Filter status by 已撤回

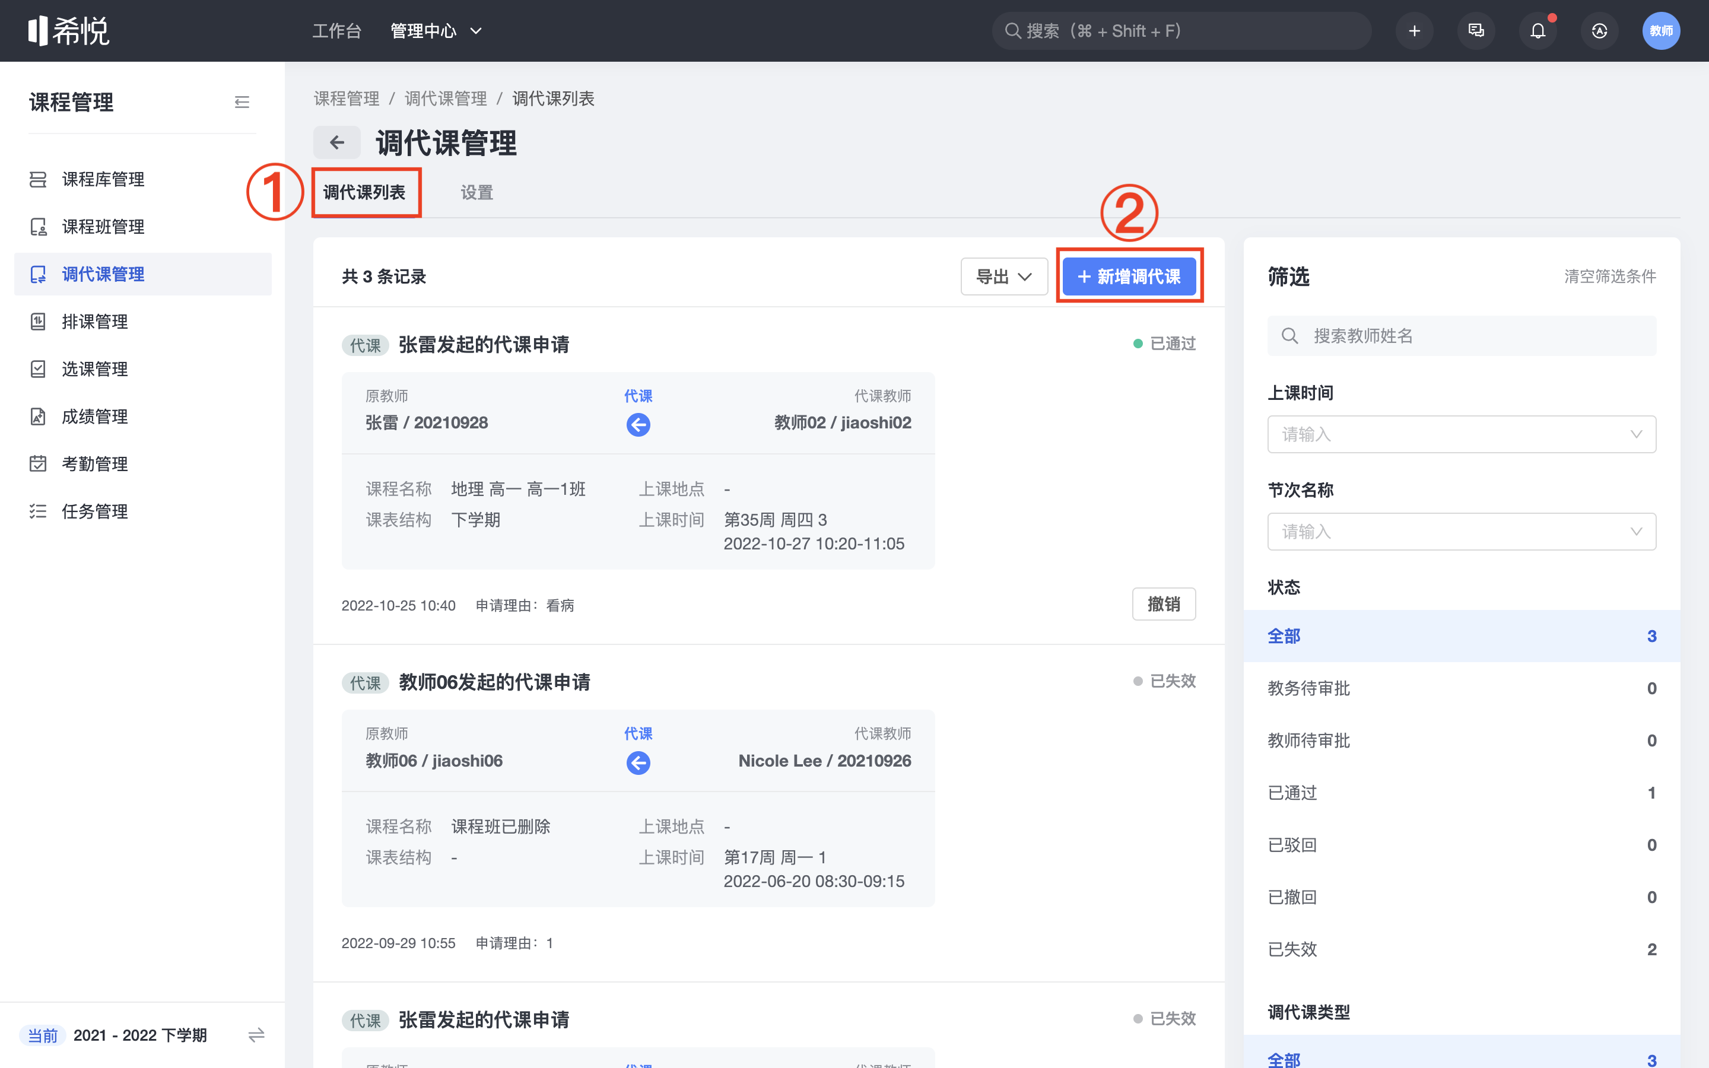(1461, 897)
